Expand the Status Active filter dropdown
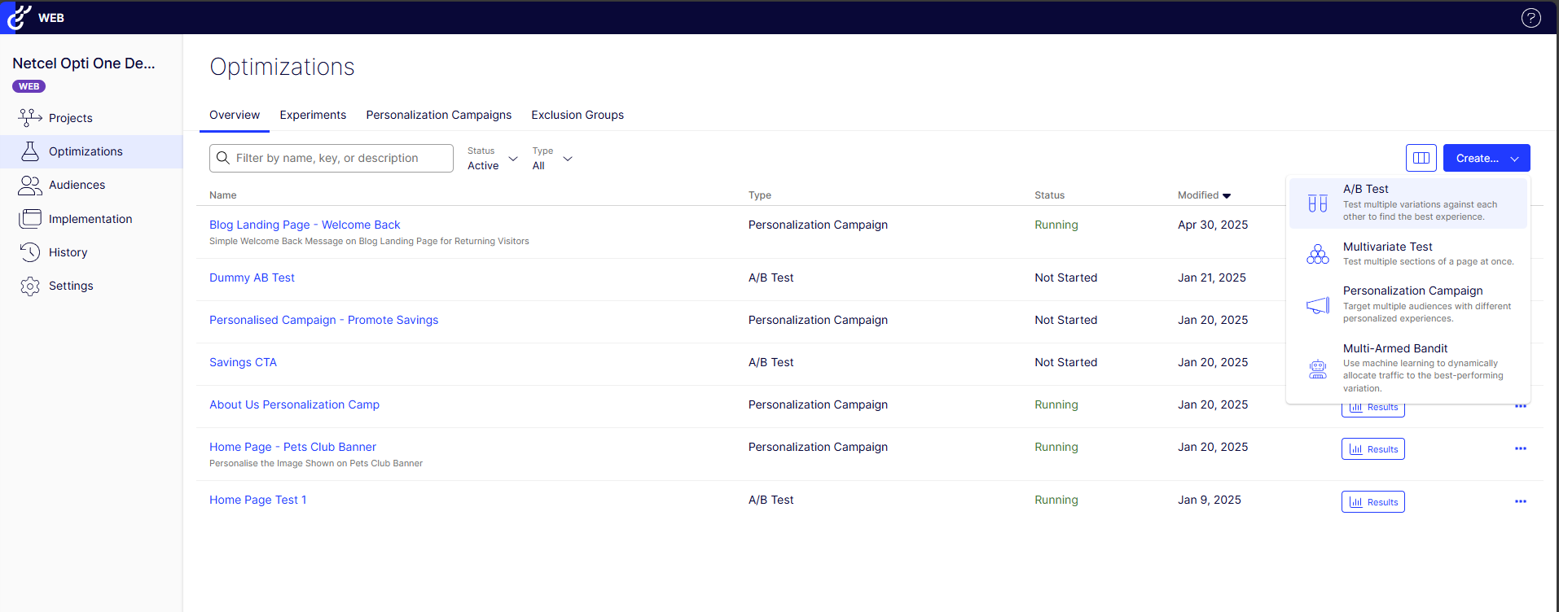This screenshot has width=1559, height=612. pyautogui.click(x=493, y=158)
